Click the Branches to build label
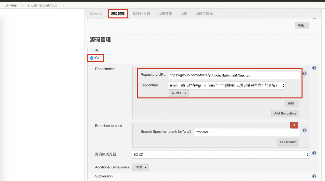The width and height of the screenshot is (325, 181). coord(109,126)
